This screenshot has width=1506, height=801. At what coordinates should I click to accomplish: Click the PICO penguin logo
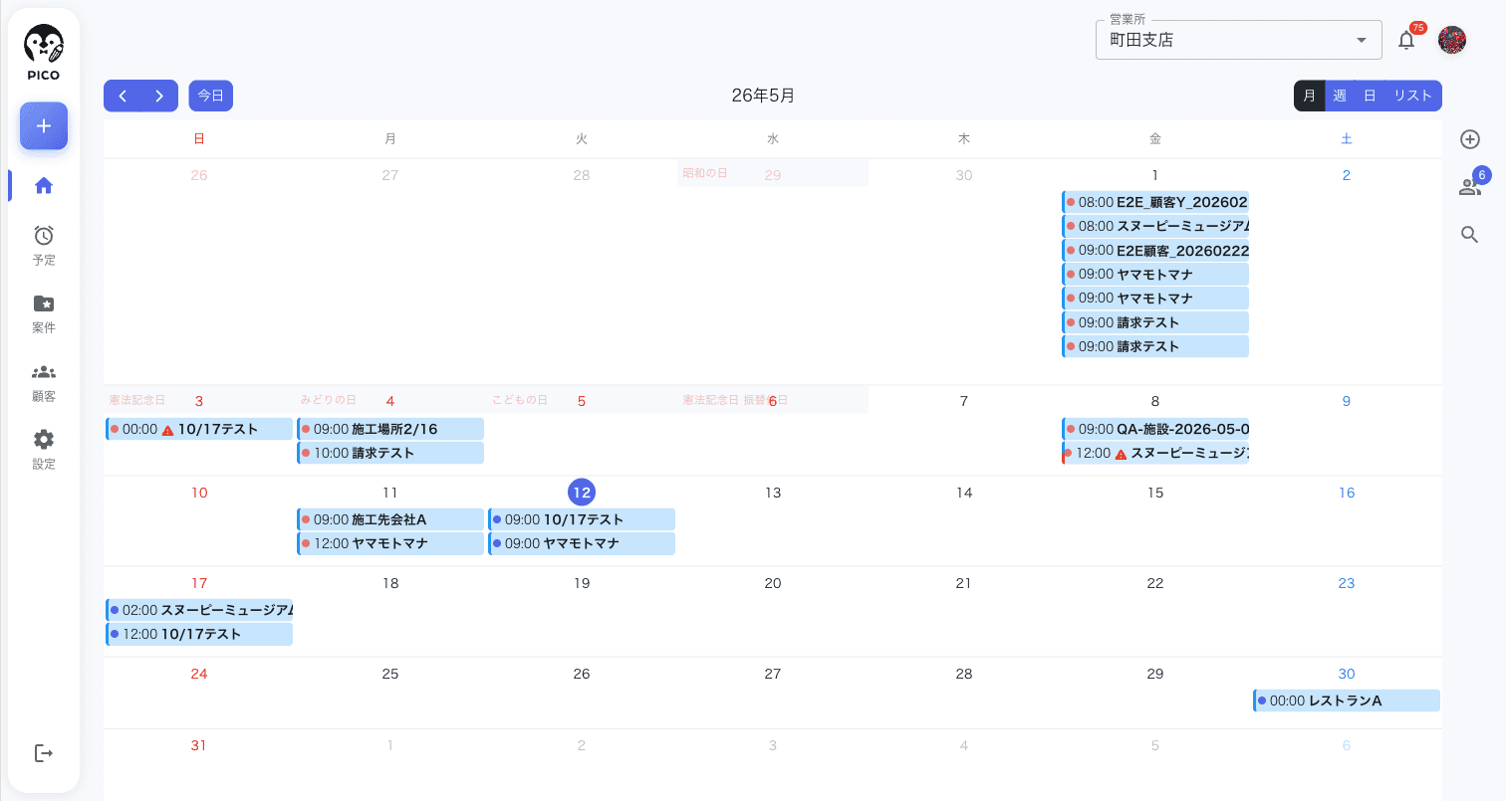[x=44, y=54]
